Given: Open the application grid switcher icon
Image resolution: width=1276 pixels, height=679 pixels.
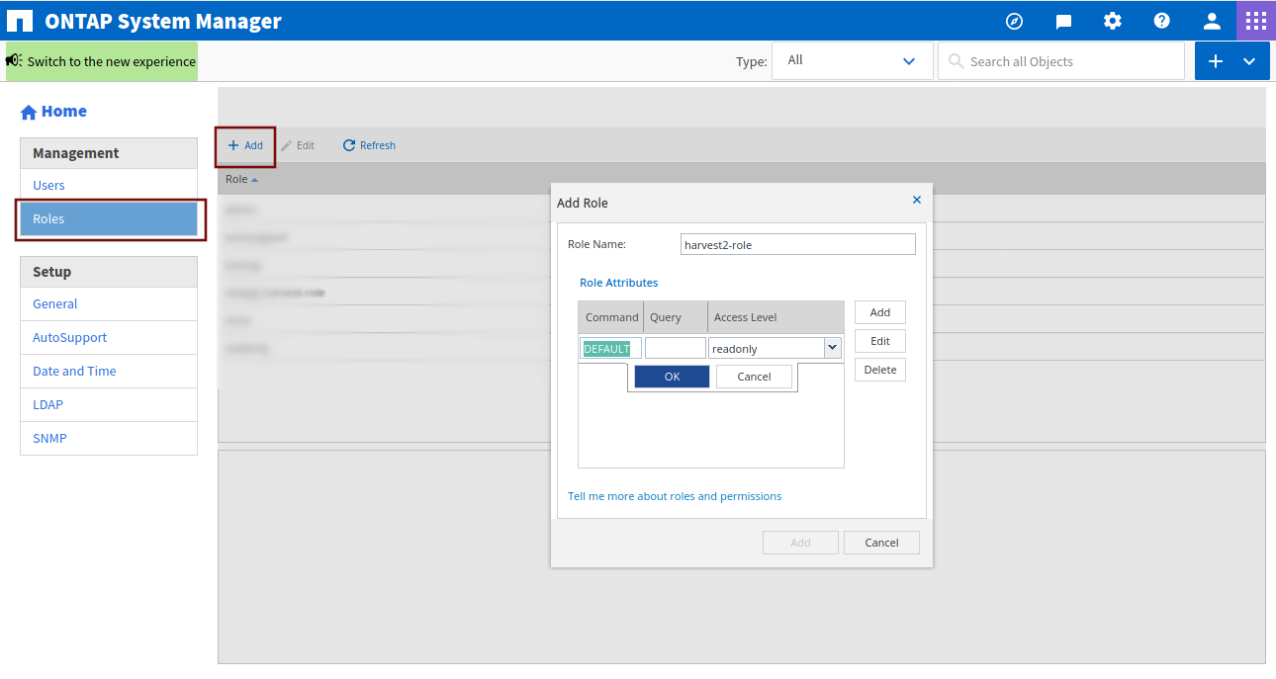Looking at the screenshot, I should click(x=1256, y=21).
